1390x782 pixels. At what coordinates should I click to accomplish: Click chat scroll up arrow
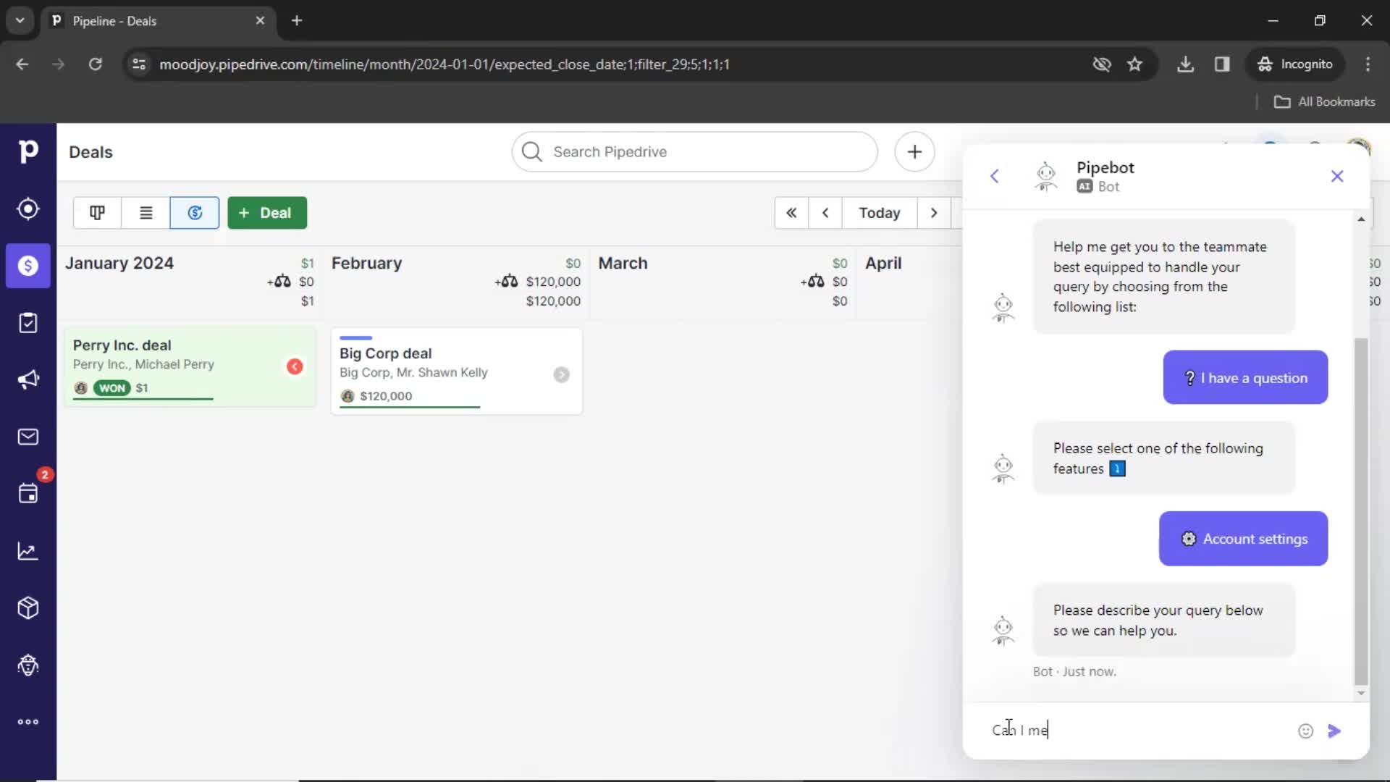click(x=1361, y=219)
